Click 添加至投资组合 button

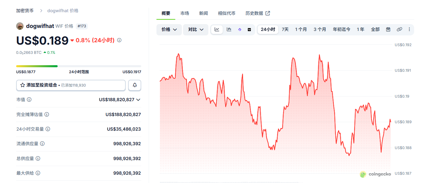point(71,85)
